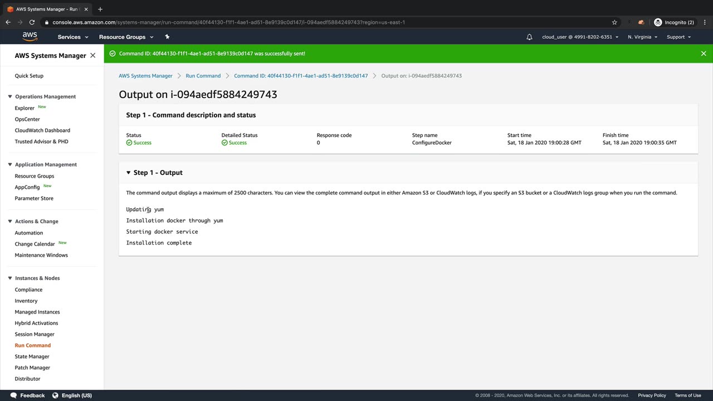The image size is (713, 401).
Task: Click the 'Updating yum' output line
Action: 145,209
